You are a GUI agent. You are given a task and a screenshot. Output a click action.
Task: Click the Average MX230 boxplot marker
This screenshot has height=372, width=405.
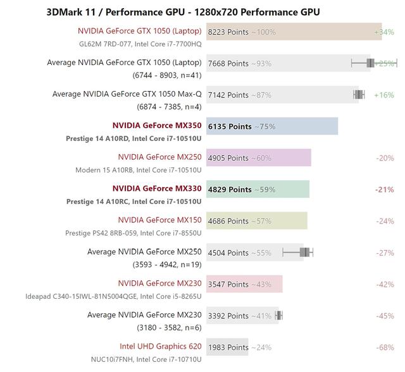pos(278,315)
